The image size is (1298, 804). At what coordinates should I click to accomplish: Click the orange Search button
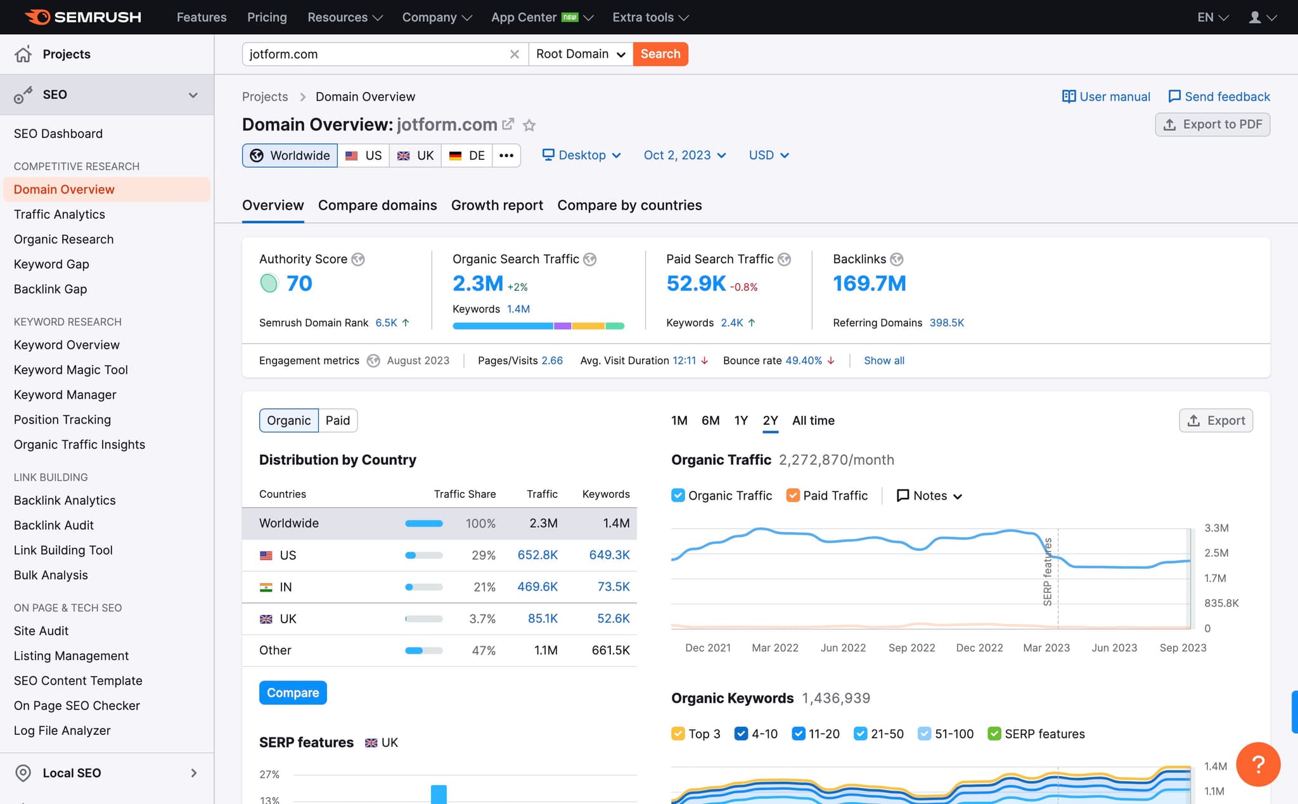pyautogui.click(x=660, y=55)
